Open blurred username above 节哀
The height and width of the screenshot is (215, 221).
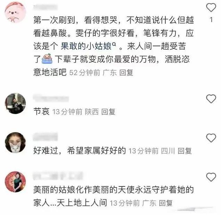tap(51, 98)
